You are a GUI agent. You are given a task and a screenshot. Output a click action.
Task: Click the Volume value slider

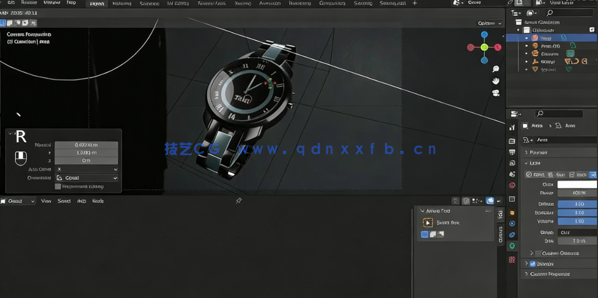(x=578, y=222)
